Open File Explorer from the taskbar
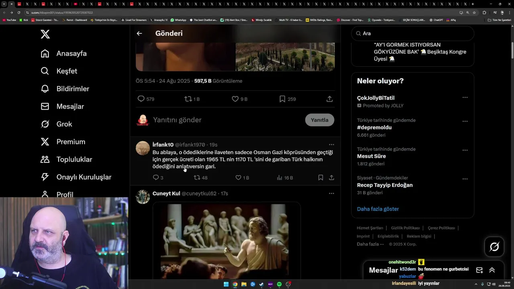 point(244,284)
